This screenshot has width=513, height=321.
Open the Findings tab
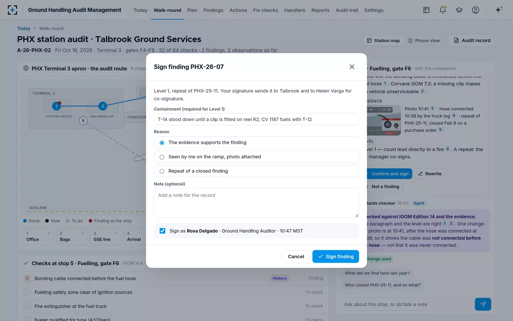click(x=213, y=10)
